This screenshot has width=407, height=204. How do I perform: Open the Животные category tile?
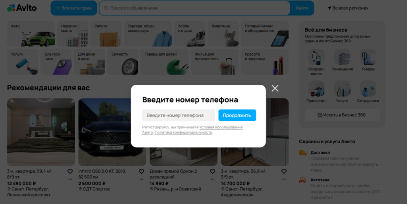point(223,34)
